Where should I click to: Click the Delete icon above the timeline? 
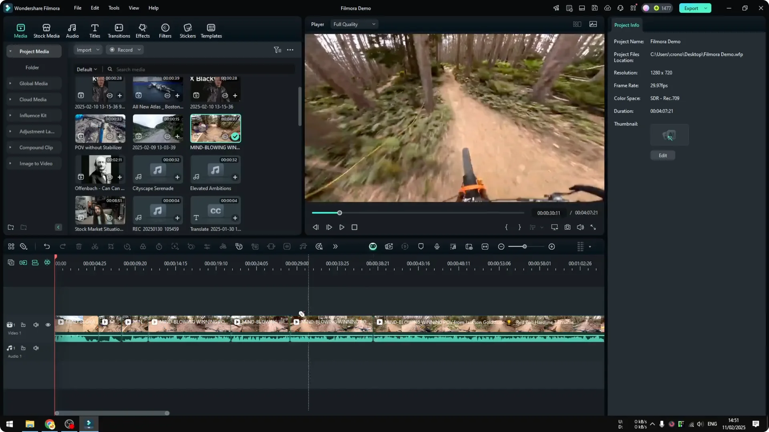tap(79, 246)
